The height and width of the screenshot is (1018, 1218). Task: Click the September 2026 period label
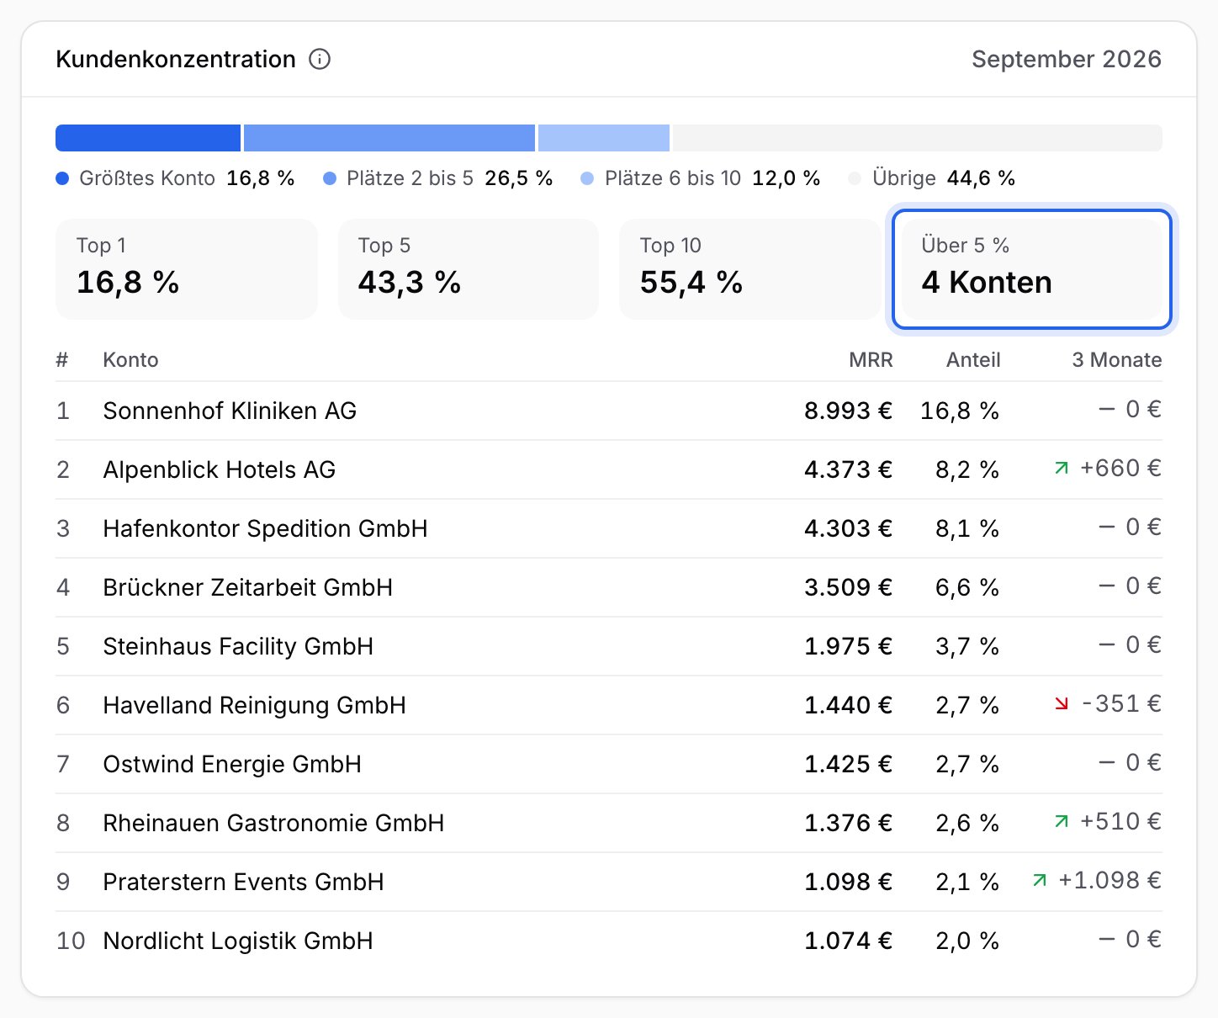(1067, 59)
